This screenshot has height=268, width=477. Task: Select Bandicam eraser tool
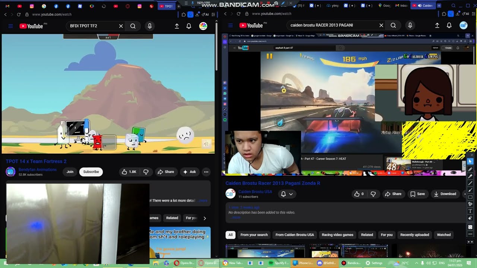470,218
